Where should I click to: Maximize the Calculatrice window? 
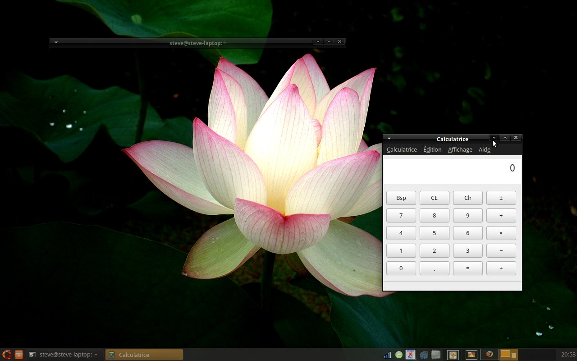click(x=505, y=138)
